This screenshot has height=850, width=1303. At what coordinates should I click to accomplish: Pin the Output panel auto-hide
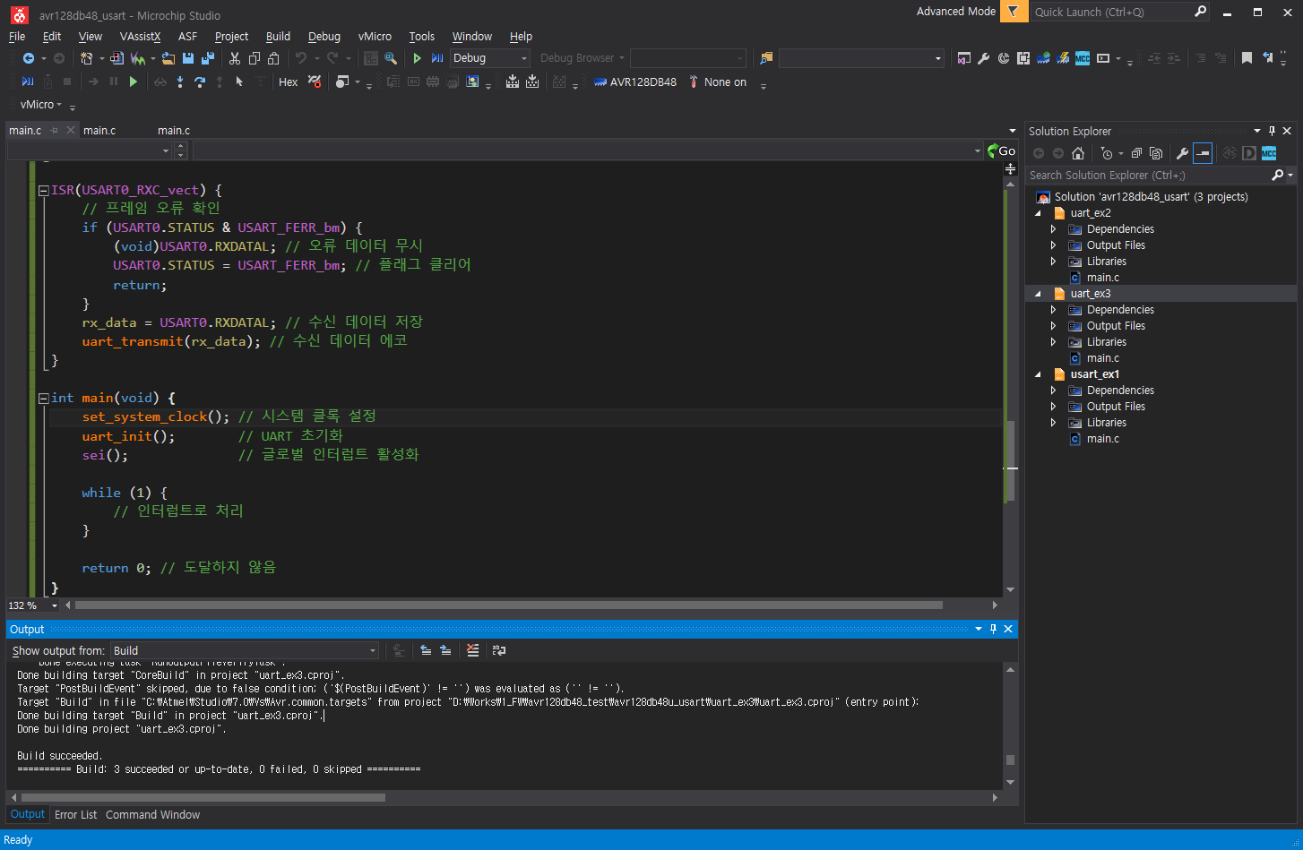[993, 629]
